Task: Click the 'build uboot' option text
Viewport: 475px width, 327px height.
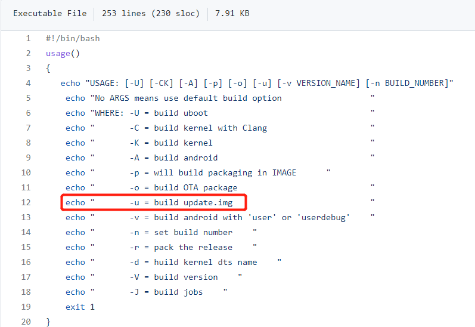Action: [181, 113]
